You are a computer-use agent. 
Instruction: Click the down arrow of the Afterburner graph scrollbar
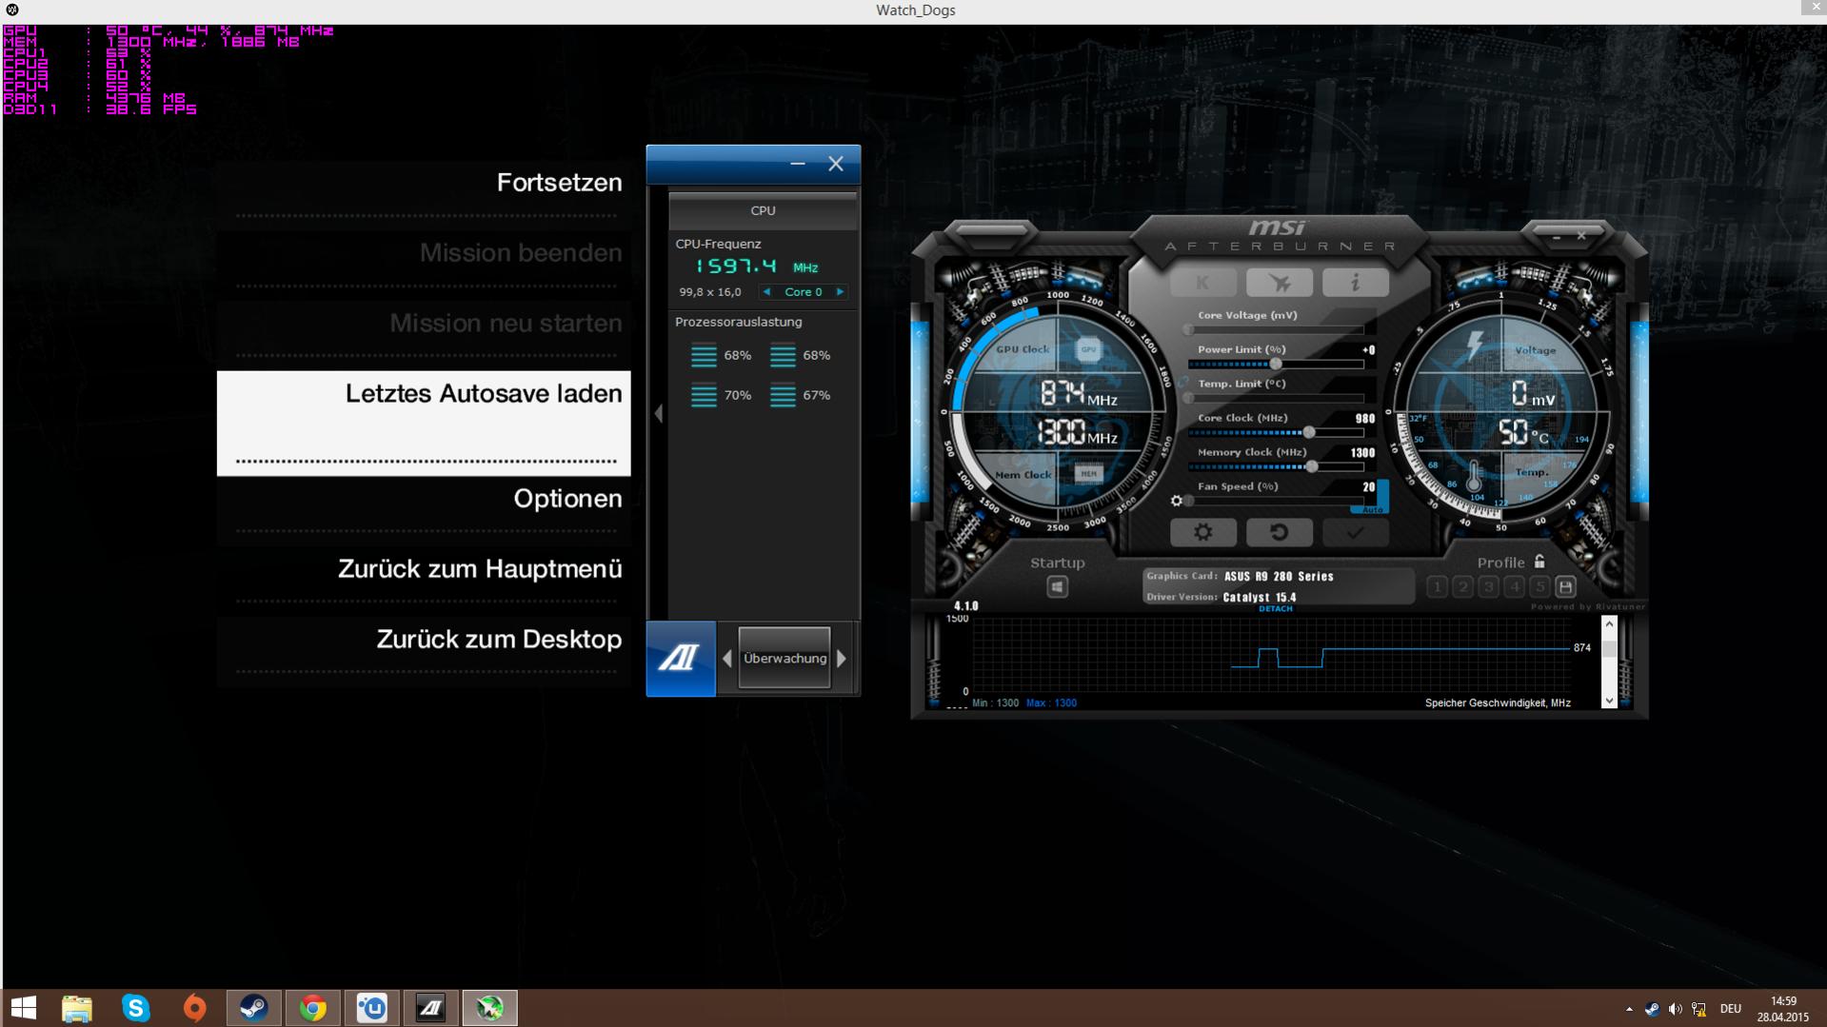pyautogui.click(x=1609, y=701)
